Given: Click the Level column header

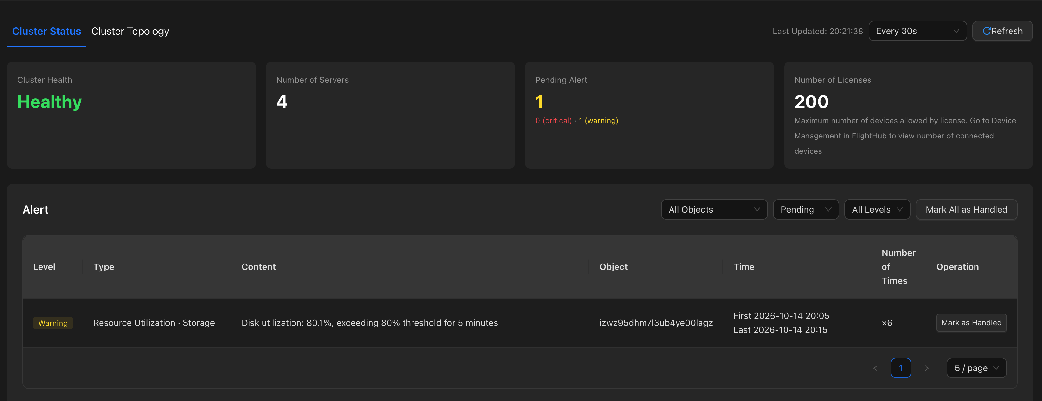Looking at the screenshot, I should [x=44, y=267].
